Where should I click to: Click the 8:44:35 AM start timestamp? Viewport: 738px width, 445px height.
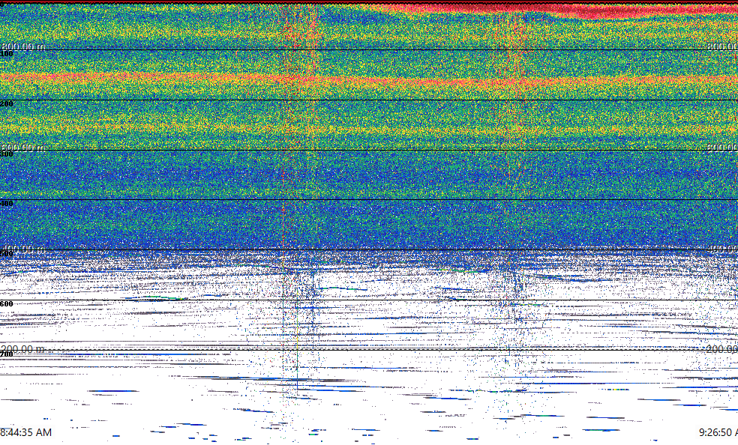[x=26, y=432]
